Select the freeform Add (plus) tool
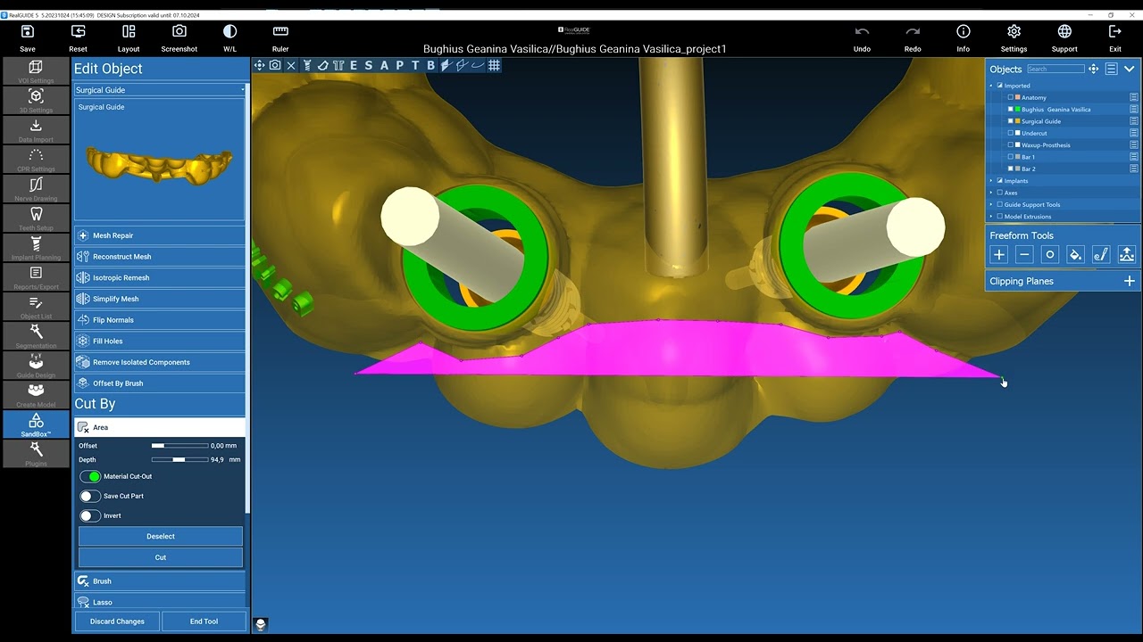Viewport: 1143px width, 642px height. [x=999, y=255]
